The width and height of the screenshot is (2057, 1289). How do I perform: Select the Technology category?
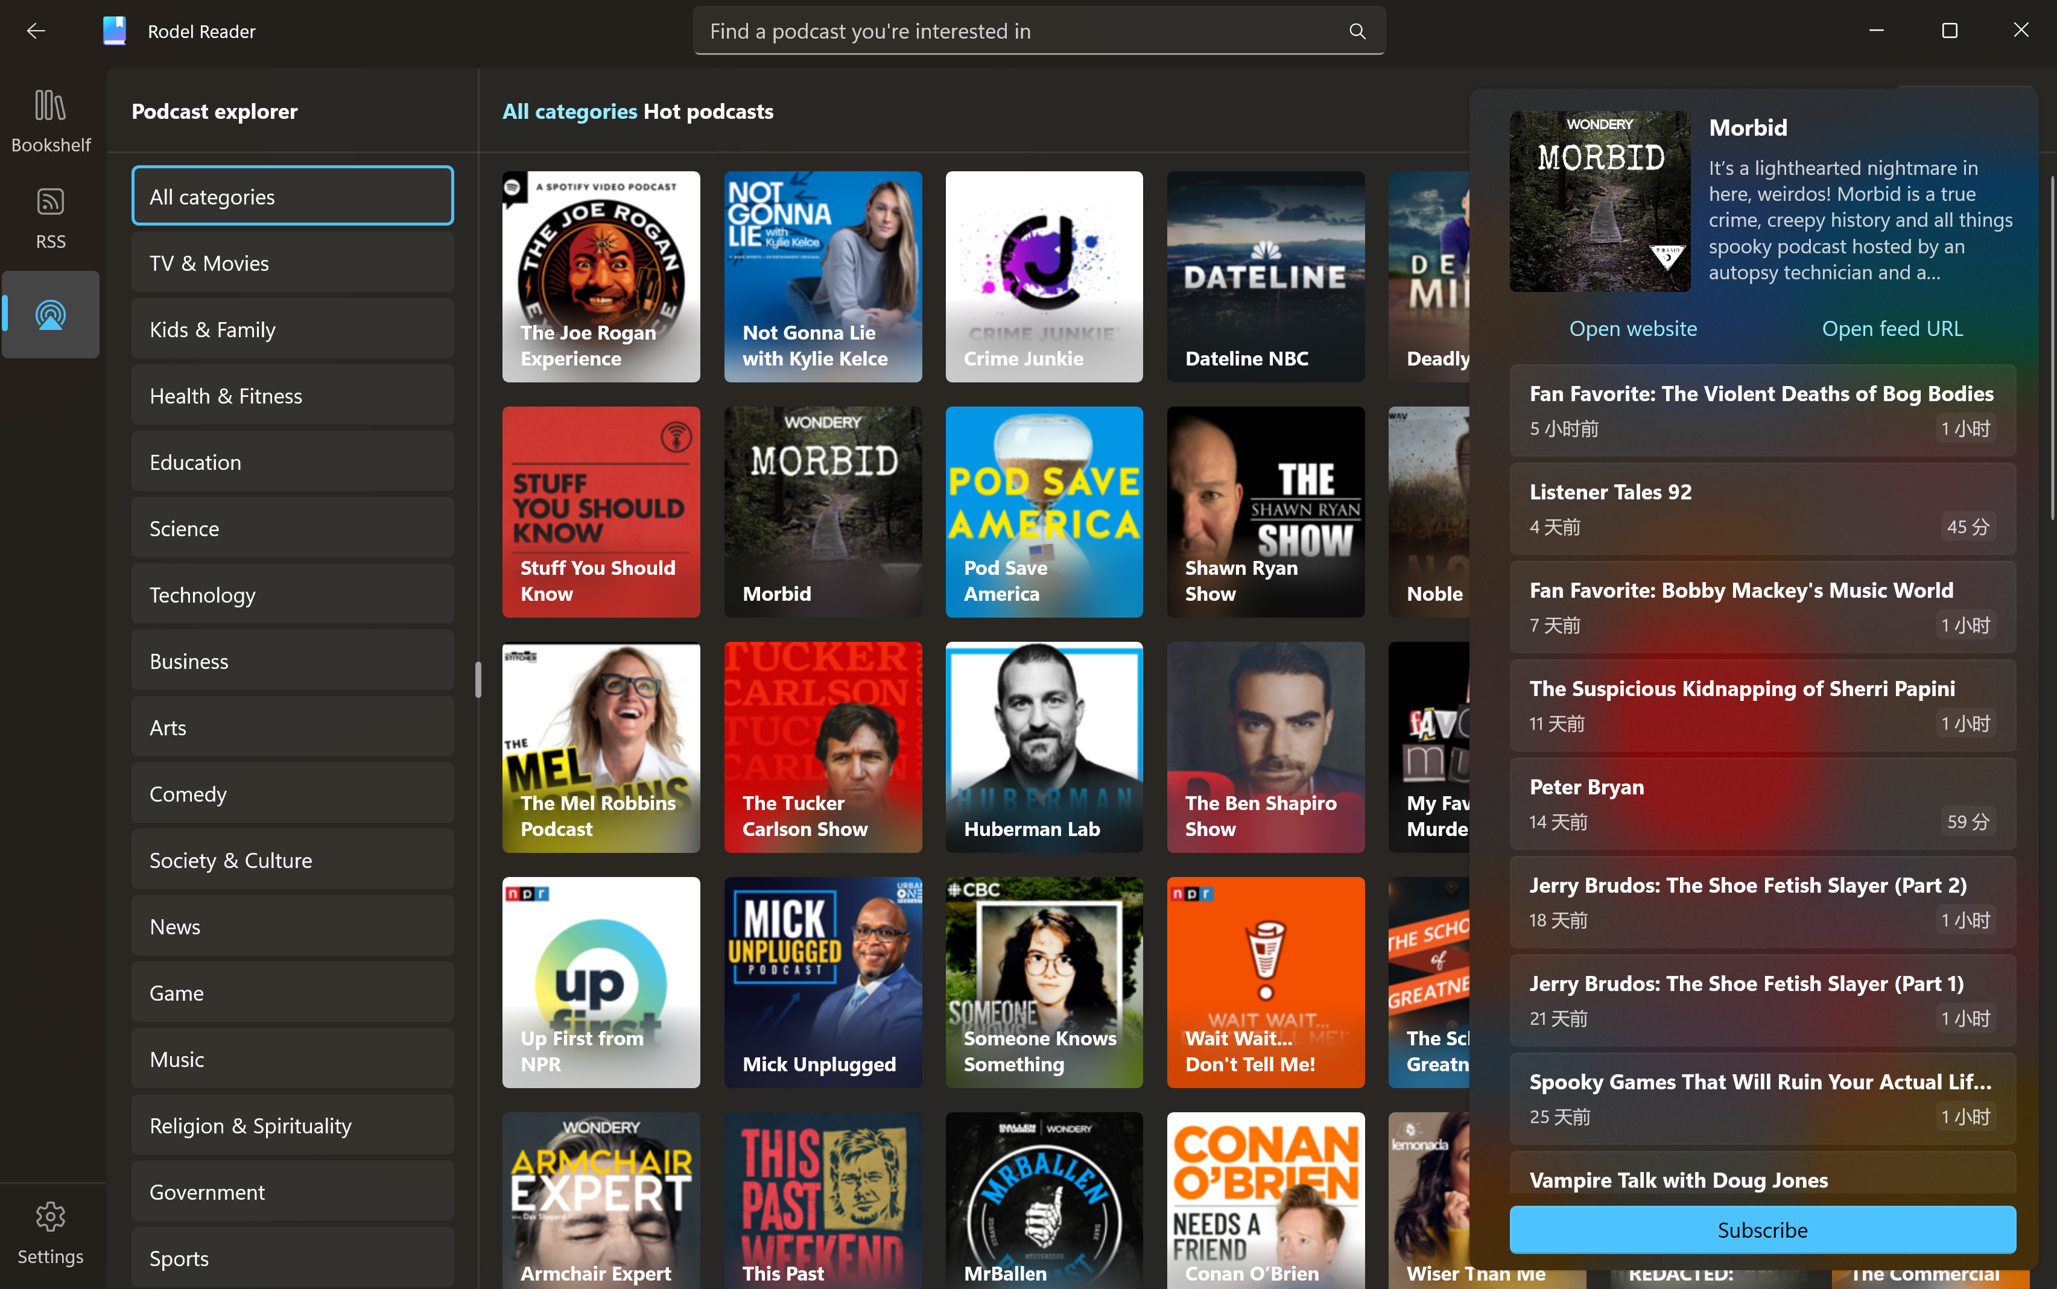click(x=293, y=594)
